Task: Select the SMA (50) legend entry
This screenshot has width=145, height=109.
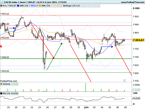Action: click(49, 6)
